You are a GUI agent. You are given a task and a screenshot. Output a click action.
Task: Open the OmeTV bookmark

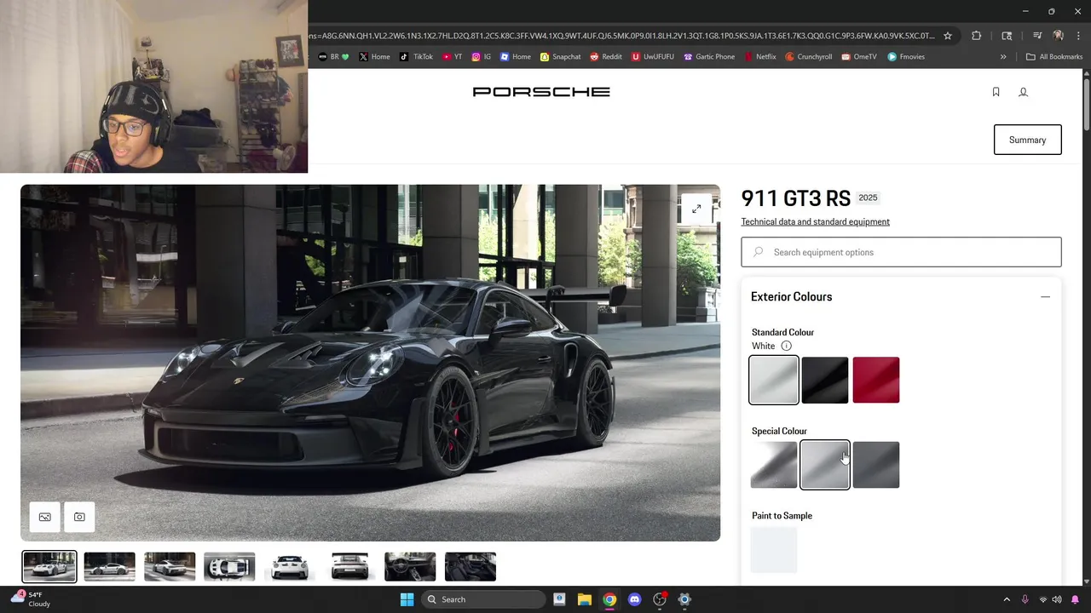pos(859,57)
